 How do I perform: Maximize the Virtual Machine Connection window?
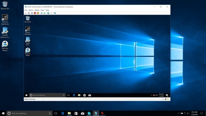161,7
